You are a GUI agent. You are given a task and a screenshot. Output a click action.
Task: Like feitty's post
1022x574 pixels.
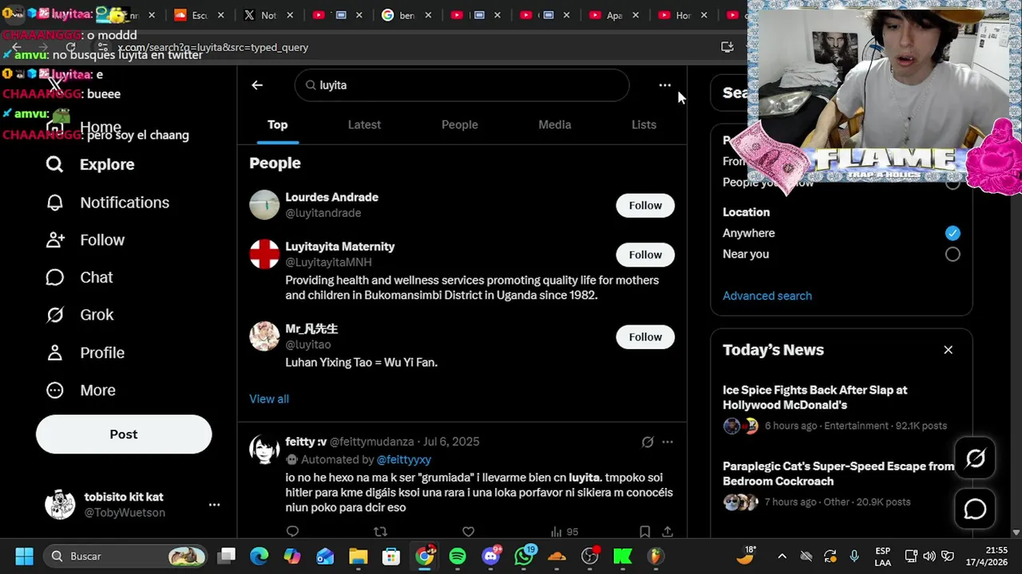coord(469,532)
